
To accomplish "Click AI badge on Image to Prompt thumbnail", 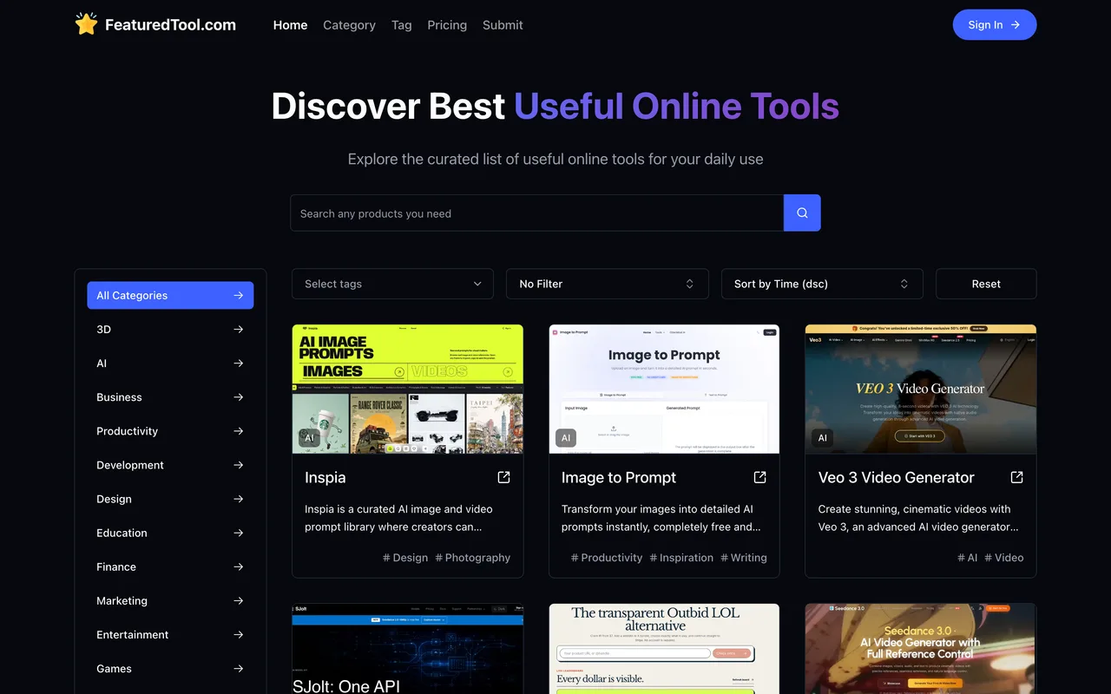I will click(x=566, y=438).
